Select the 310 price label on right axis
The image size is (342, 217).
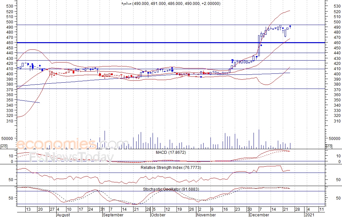[x=337, y=121]
